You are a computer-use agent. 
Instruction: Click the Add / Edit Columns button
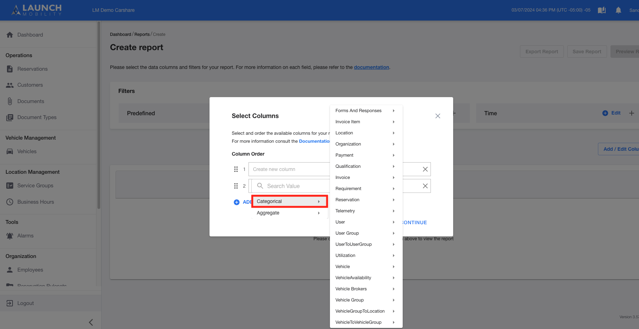click(x=619, y=149)
